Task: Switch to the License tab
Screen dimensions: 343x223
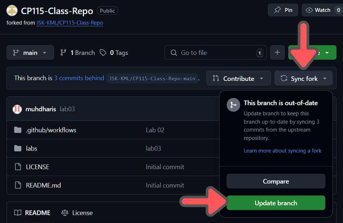Action: pos(77,213)
